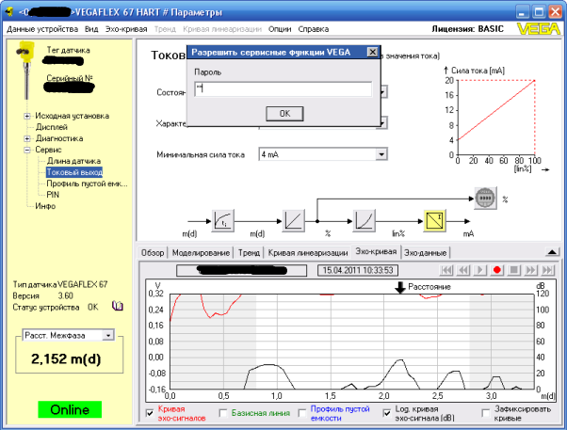The height and width of the screenshot is (430, 567).
Task: Close the password dialog
Action: [x=372, y=53]
